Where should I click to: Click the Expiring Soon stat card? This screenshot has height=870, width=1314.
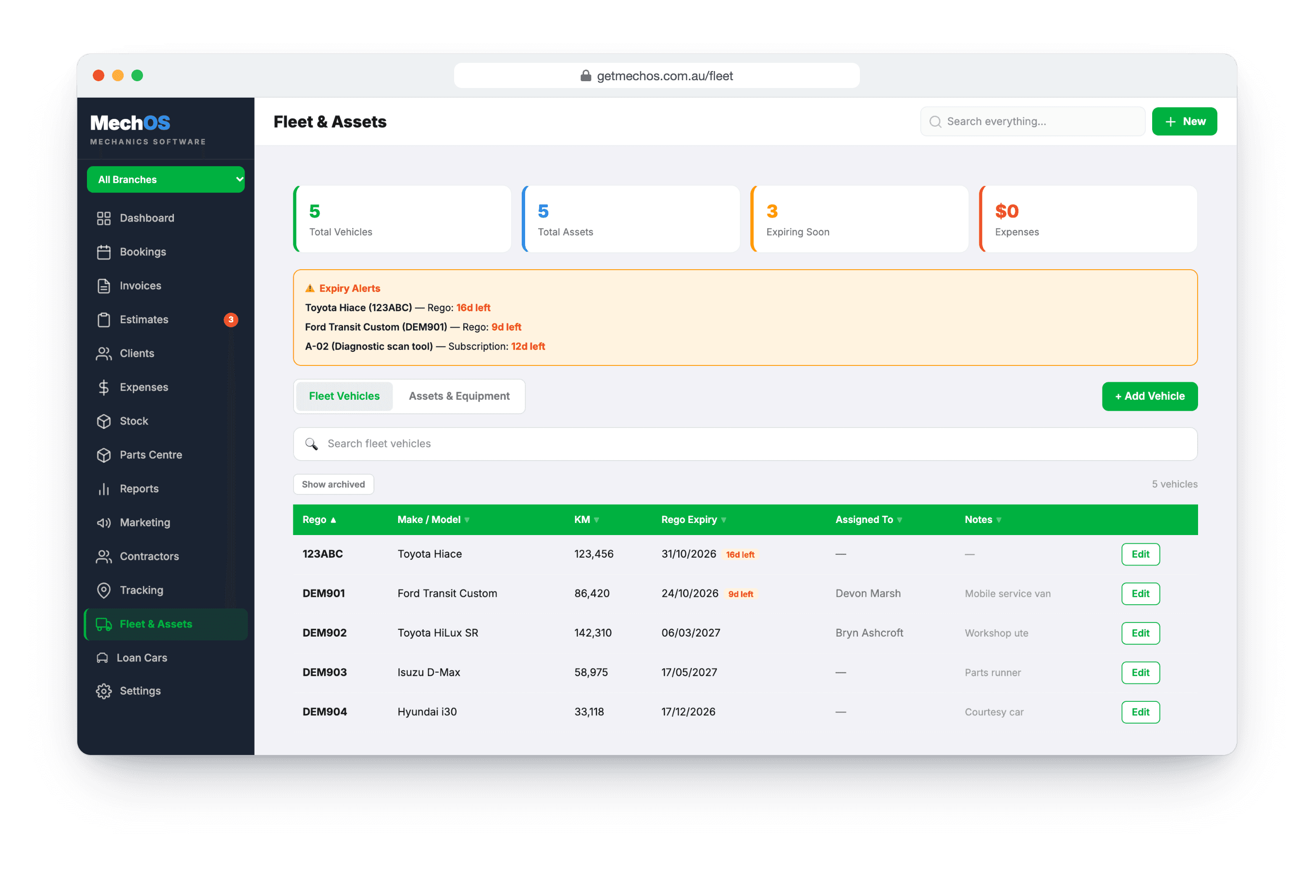tap(859, 219)
